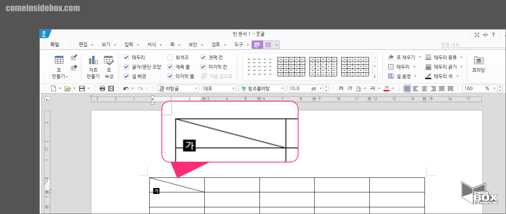Click the print preview icon
506x214 pixels.
click(x=111, y=89)
